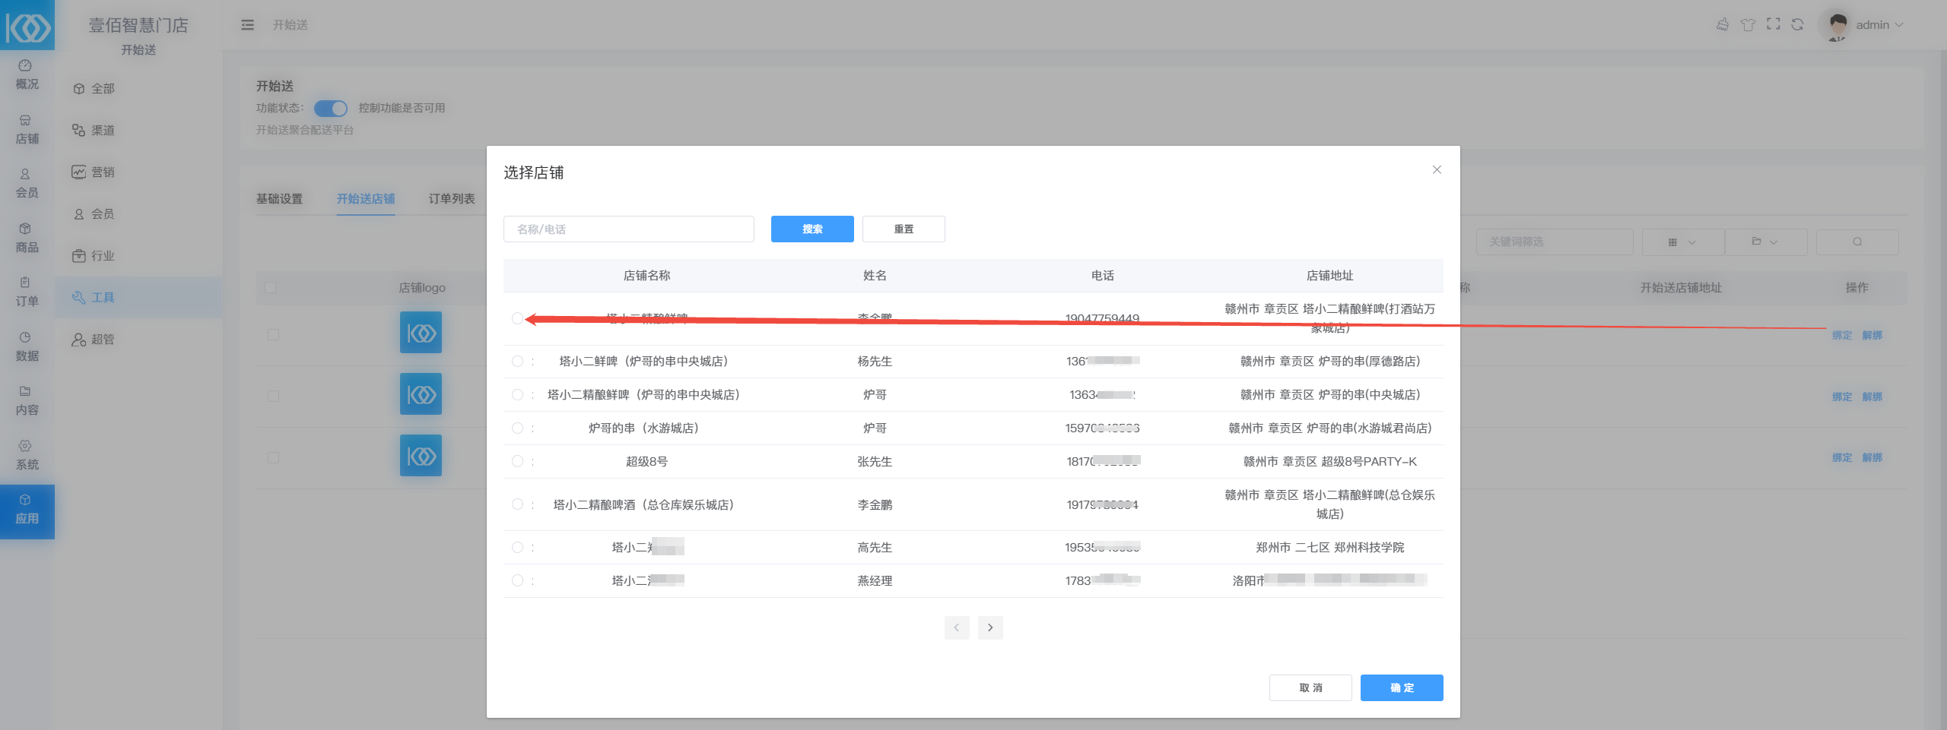Open 系统 system section in left sidebar

click(x=27, y=455)
